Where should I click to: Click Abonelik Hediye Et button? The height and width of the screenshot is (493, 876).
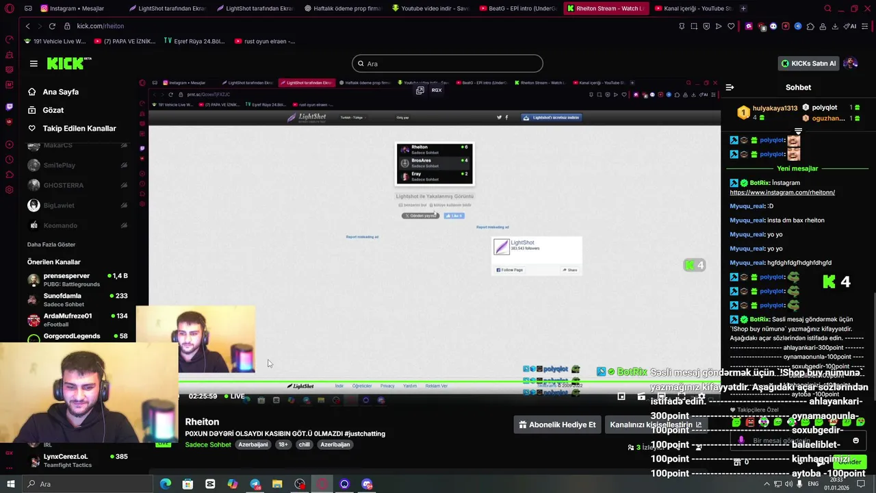coord(557,425)
